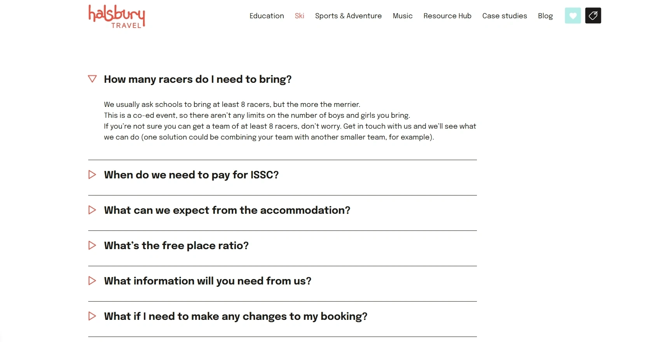
Task: Click triangle next to free place ratio
Action: [x=92, y=245]
